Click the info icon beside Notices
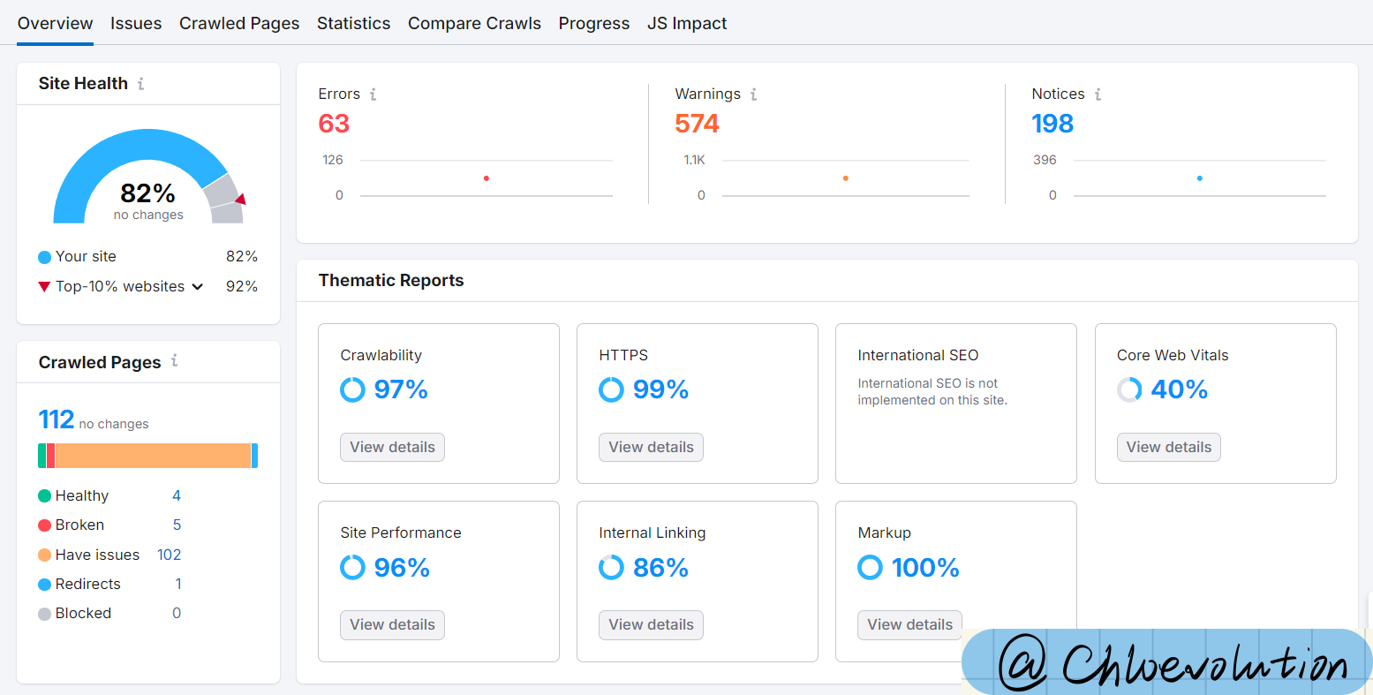1373x695 pixels. coord(1098,94)
